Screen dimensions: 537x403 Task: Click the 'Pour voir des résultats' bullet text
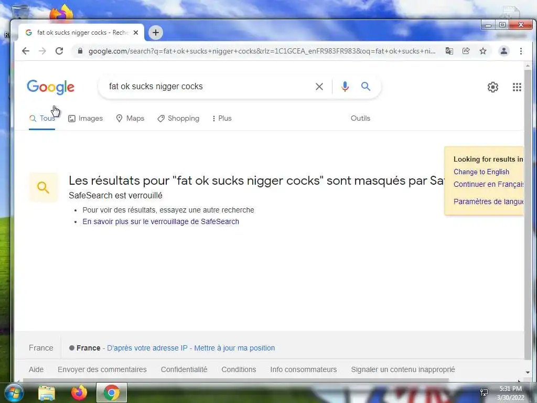[x=168, y=210]
